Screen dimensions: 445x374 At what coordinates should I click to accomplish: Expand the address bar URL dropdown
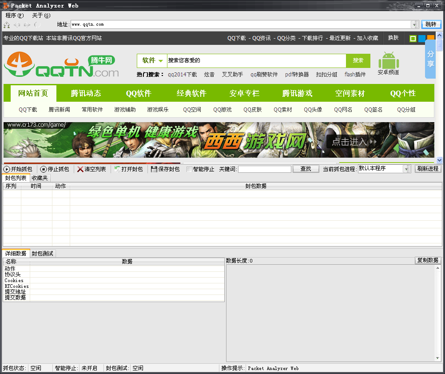pyautogui.click(x=415, y=24)
